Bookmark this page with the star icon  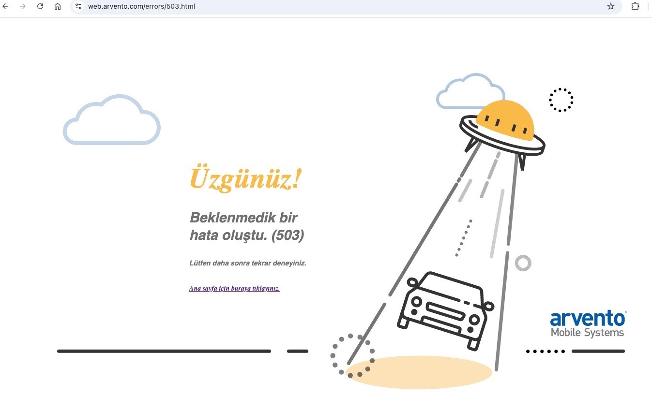[x=611, y=6]
